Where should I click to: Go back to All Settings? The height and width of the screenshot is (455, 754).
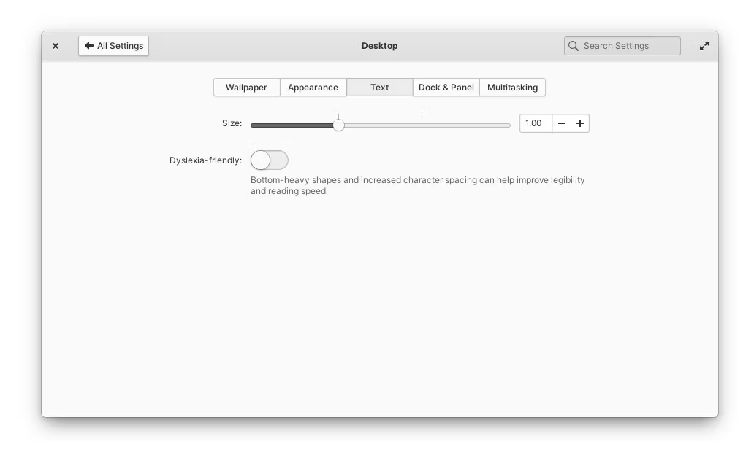click(x=113, y=46)
